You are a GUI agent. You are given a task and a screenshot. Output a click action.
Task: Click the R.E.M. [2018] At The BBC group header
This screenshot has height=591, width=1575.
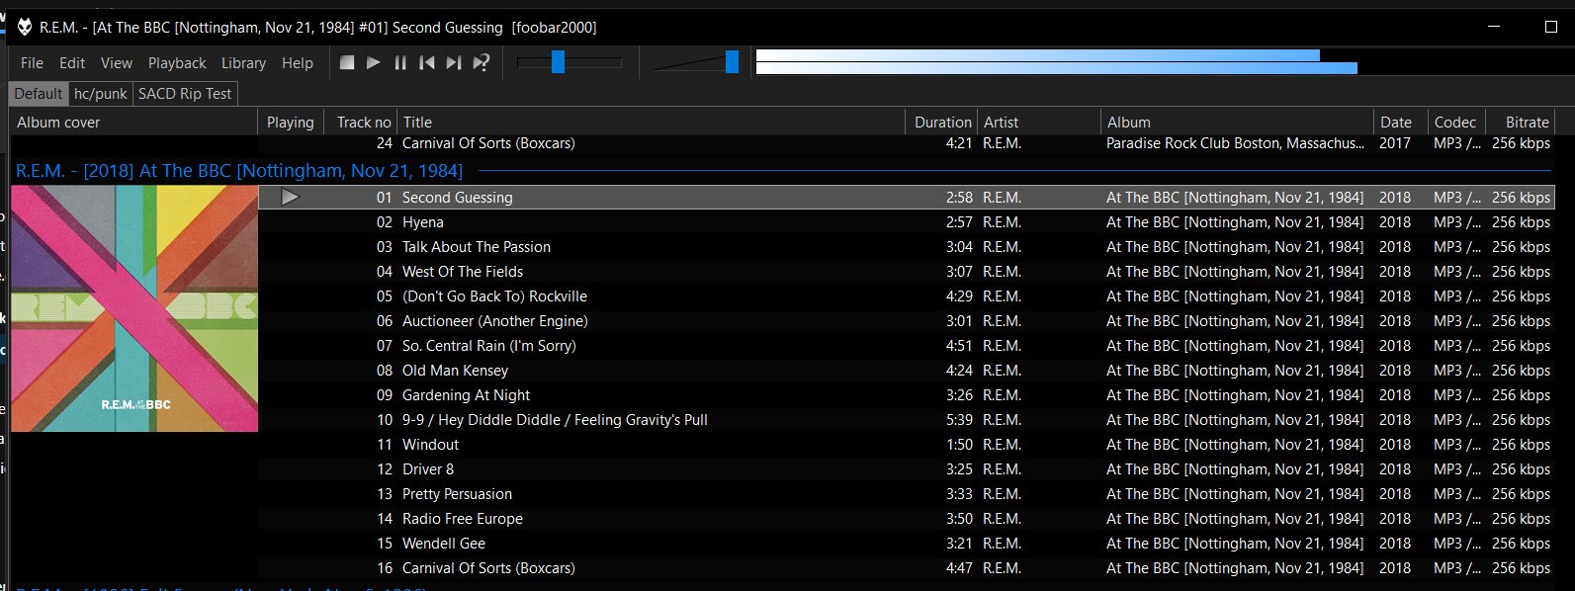(239, 171)
